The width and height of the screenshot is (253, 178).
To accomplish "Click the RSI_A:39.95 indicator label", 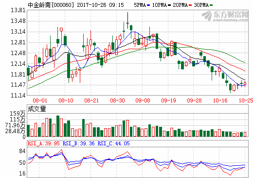I will [44, 143].
